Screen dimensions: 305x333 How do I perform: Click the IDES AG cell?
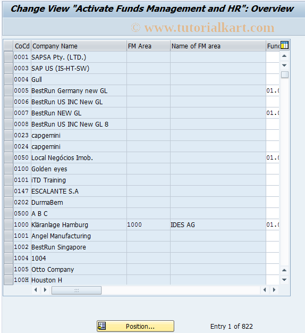pyautogui.click(x=218, y=224)
